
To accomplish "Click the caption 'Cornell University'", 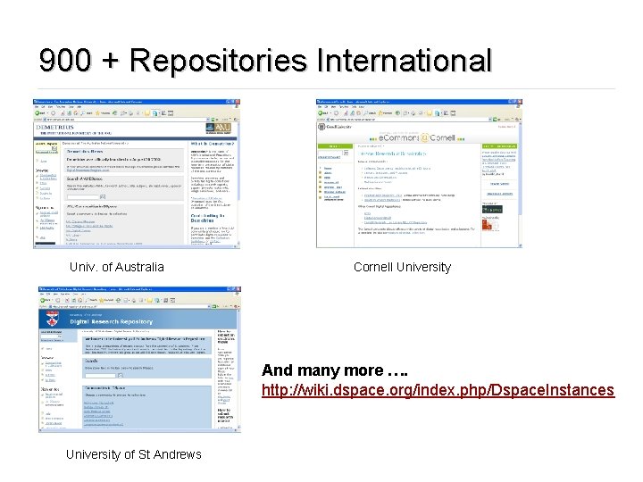I will [402, 267].
